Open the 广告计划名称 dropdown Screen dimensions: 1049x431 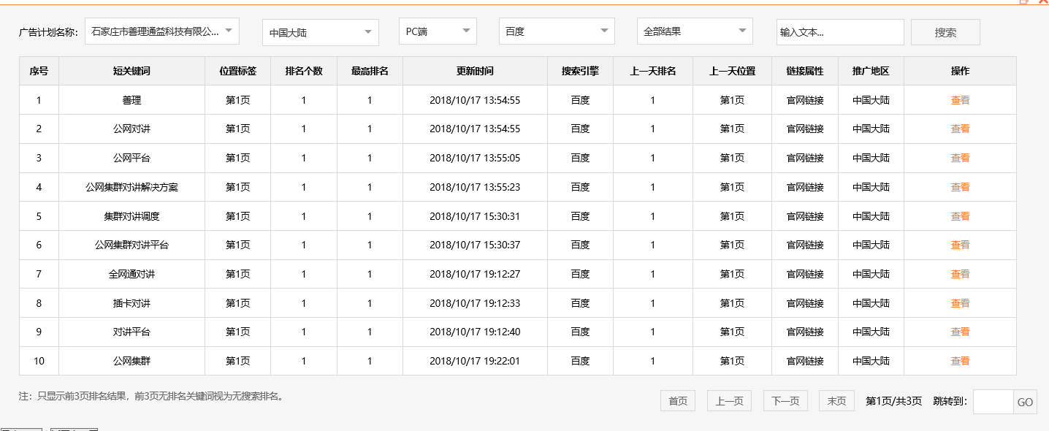[x=161, y=31]
